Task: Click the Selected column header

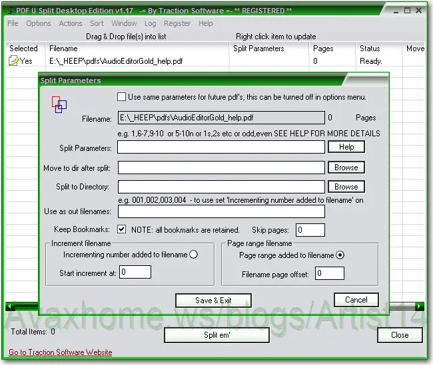Action: point(25,49)
